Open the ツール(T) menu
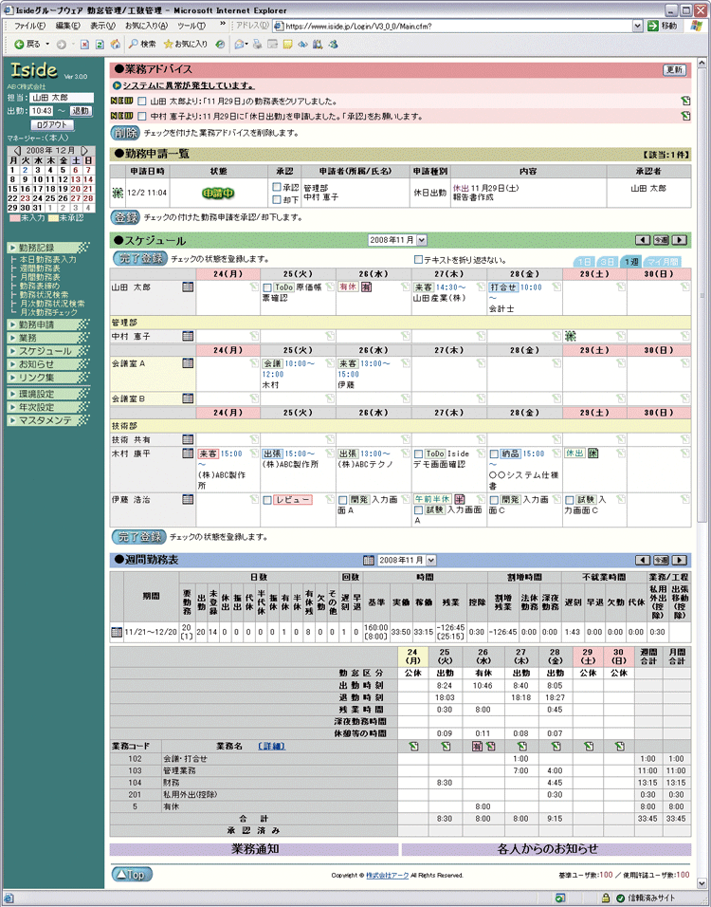The height and width of the screenshot is (907, 711). pos(191,26)
